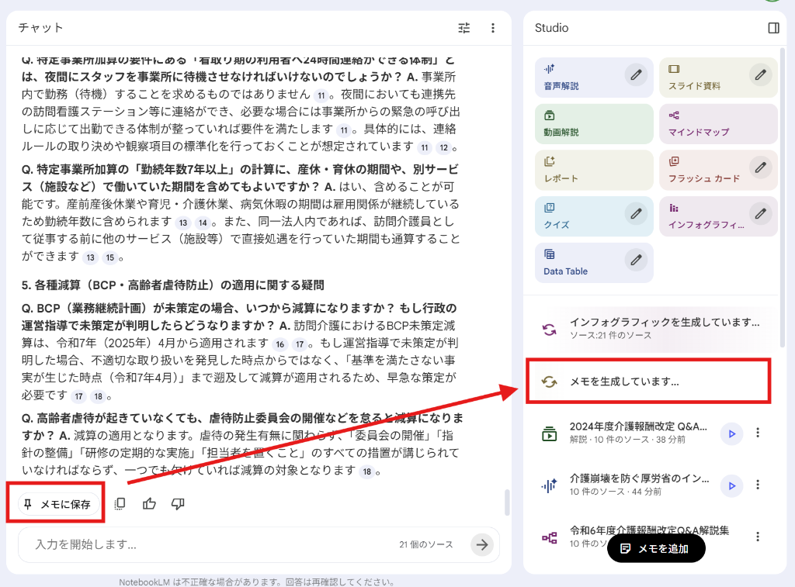Click インフォグラフィック tile chart icon

point(674,208)
